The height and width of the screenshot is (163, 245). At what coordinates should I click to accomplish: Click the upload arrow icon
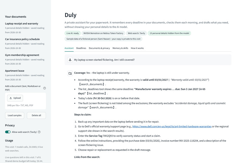point(11,98)
